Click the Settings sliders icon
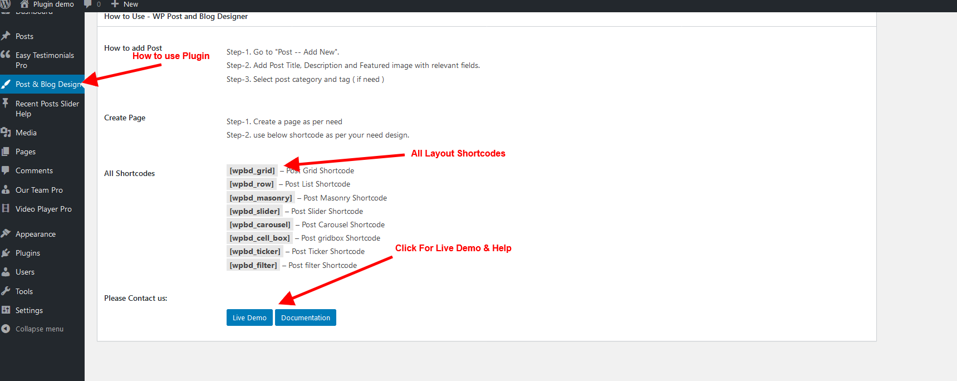Screen dimensions: 957x381 (x=6, y=310)
